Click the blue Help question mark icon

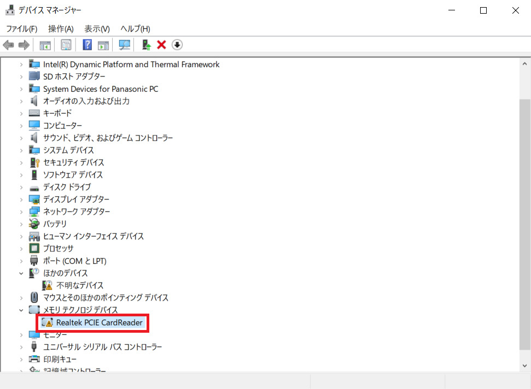(87, 45)
